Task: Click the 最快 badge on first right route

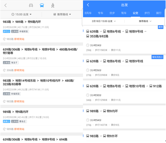Action: point(161,27)
